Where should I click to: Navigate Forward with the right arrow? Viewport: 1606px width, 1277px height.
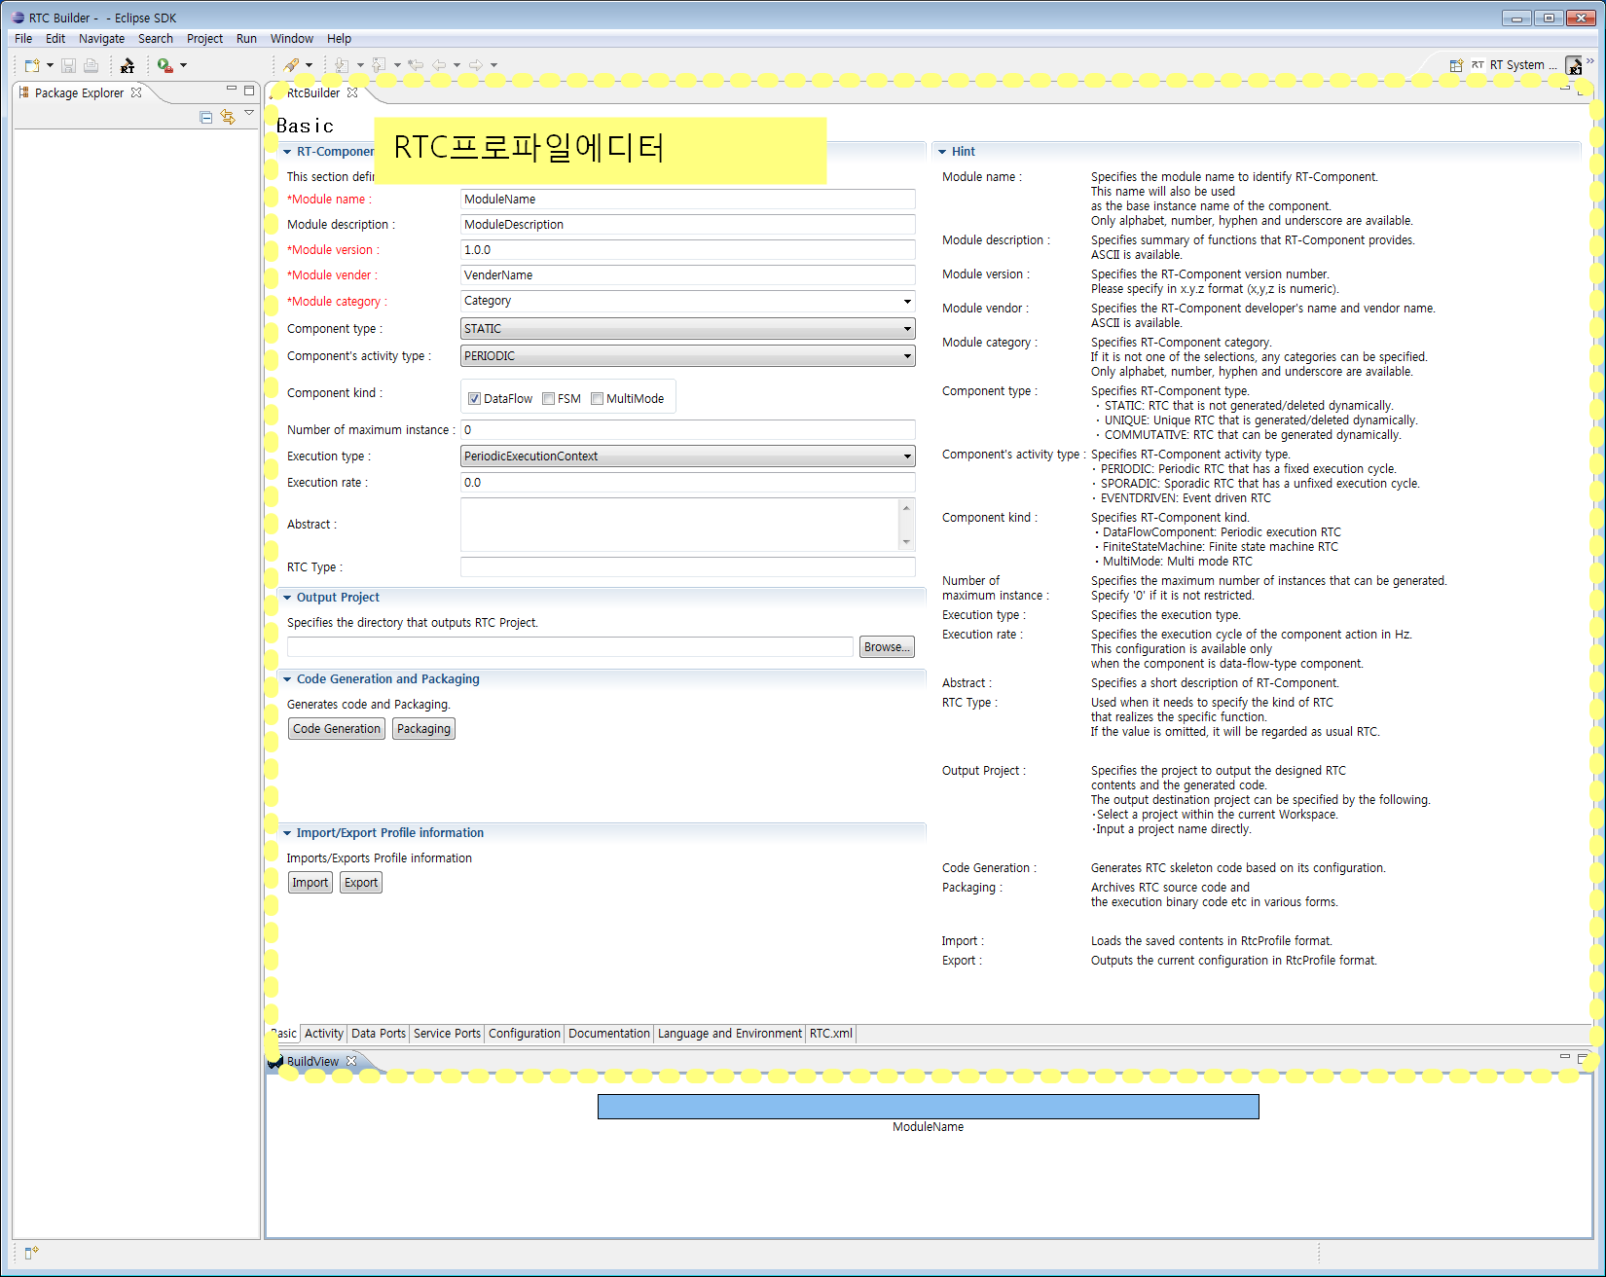tap(476, 65)
